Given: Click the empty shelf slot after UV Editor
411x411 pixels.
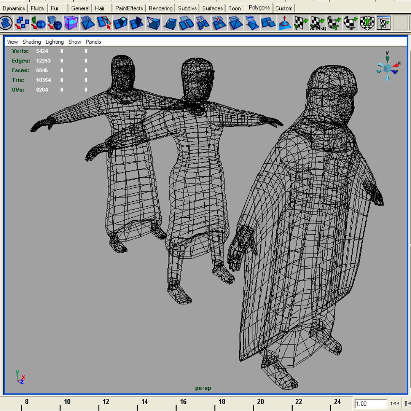Looking at the screenshot, I should tap(400, 23).
